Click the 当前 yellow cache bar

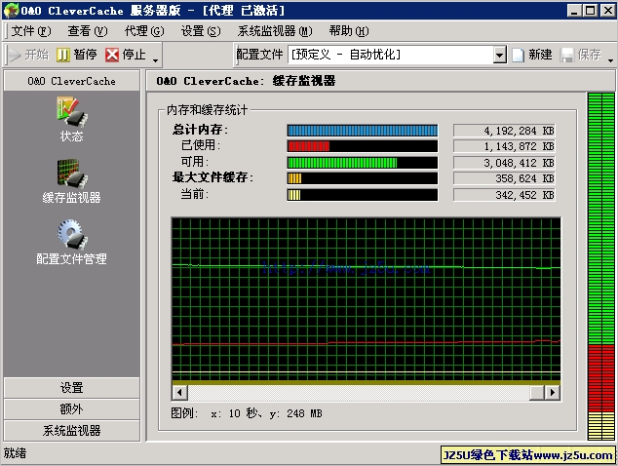point(363,195)
